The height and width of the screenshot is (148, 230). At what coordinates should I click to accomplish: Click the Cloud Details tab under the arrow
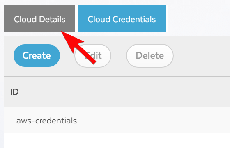39,19
